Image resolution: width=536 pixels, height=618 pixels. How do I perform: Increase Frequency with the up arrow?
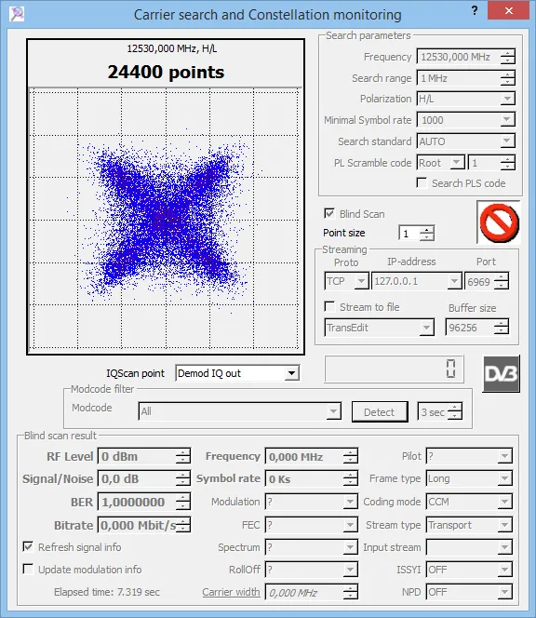(x=508, y=53)
